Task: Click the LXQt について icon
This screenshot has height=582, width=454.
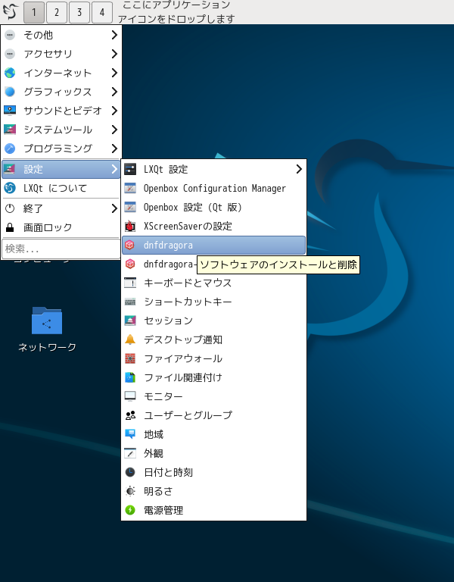Action: coord(10,188)
